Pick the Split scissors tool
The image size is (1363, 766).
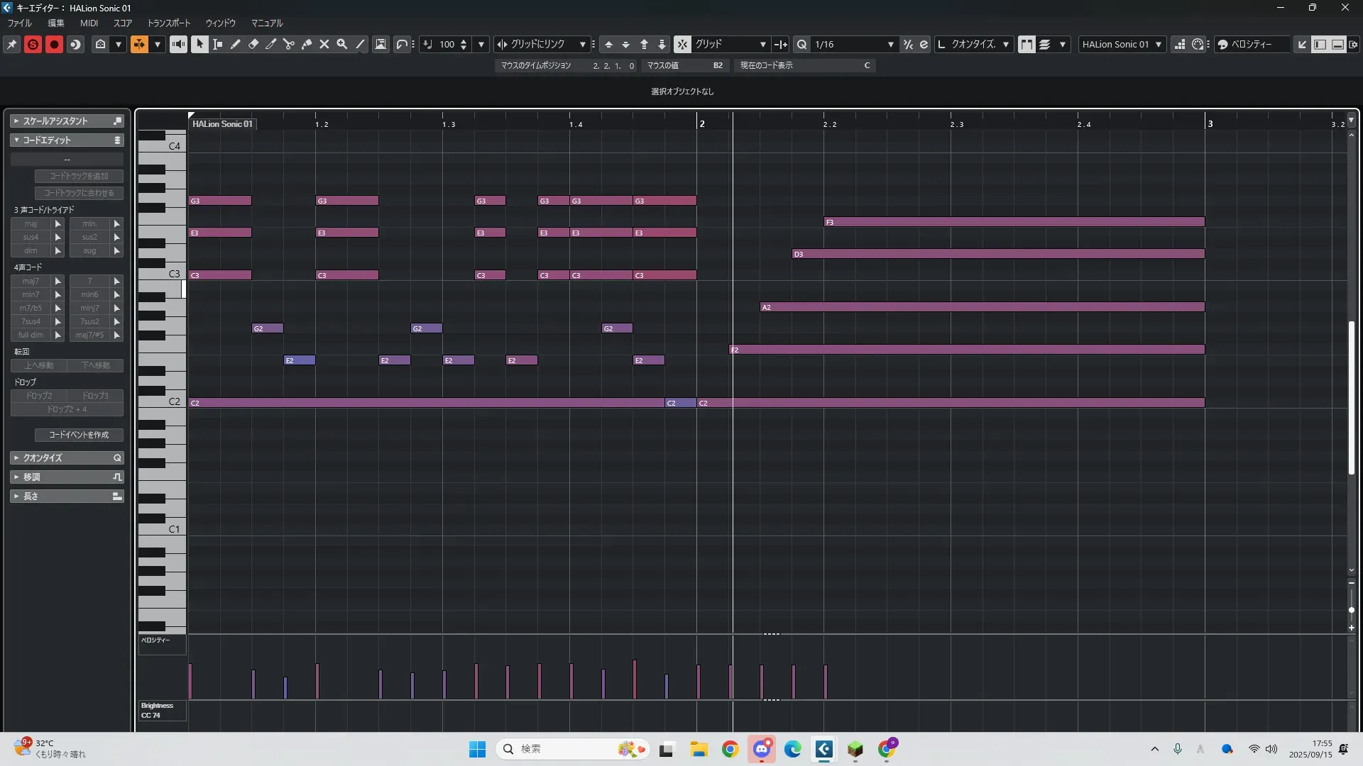[288, 44]
